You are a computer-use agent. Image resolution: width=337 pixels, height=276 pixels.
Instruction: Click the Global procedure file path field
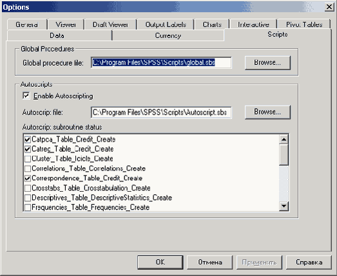[x=161, y=62]
